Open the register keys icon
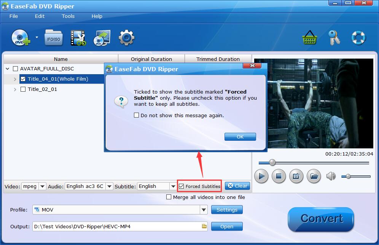This screenshot has height=245, width=379. tap(334, 37)
